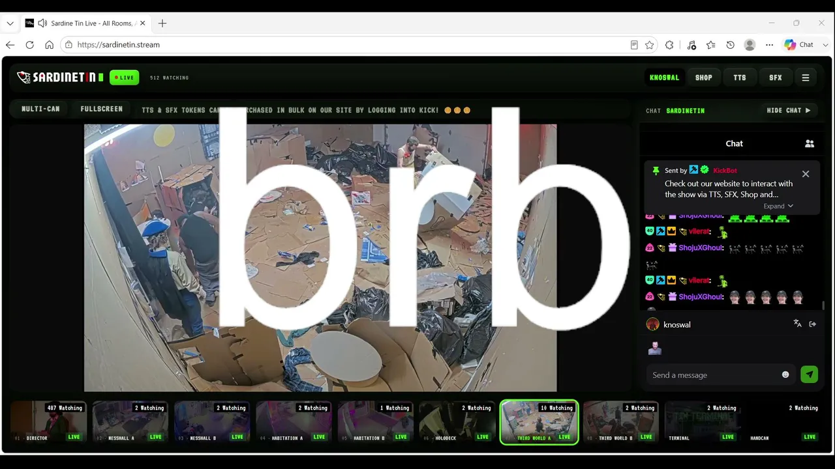
Task: Expand the pinned KickBot message
Action: [x=778, y=206]
